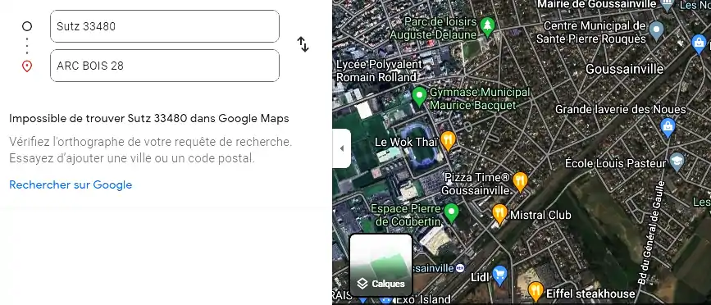Click the Goussainville city label on map
This screenshot has height=305, width=711.
coord(624,70)
